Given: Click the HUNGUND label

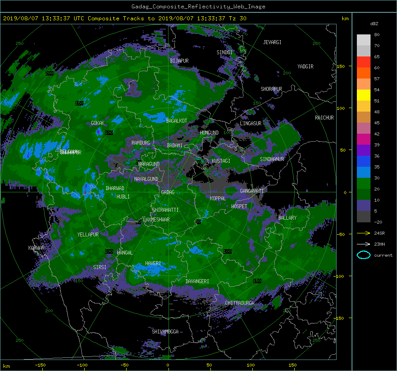Looking at the screenshot, I should pyautogui.click(x=209, y=133).
